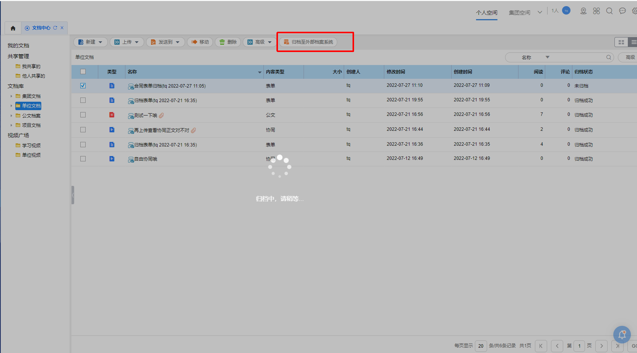Click the page number input field
This screenshot has height=353, width=637.
coord(579,346)
